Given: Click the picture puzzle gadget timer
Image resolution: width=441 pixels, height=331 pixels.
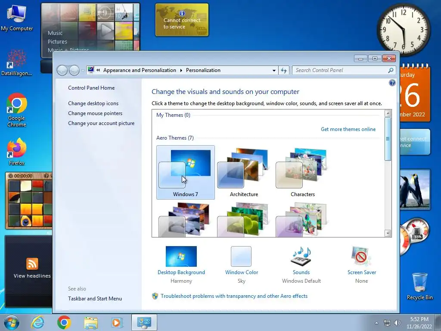Looking at the screenshot, I should click(x=23, y=176).
